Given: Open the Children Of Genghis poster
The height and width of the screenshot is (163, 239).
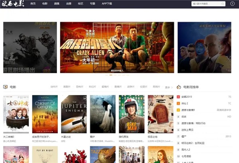Looking at the screenshot, I should tap(45, 114).
